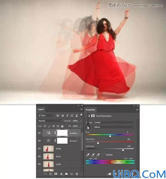Open the Layers panel flyout menu
Viewport: 166px width, 179px height.
pos(81,109)
